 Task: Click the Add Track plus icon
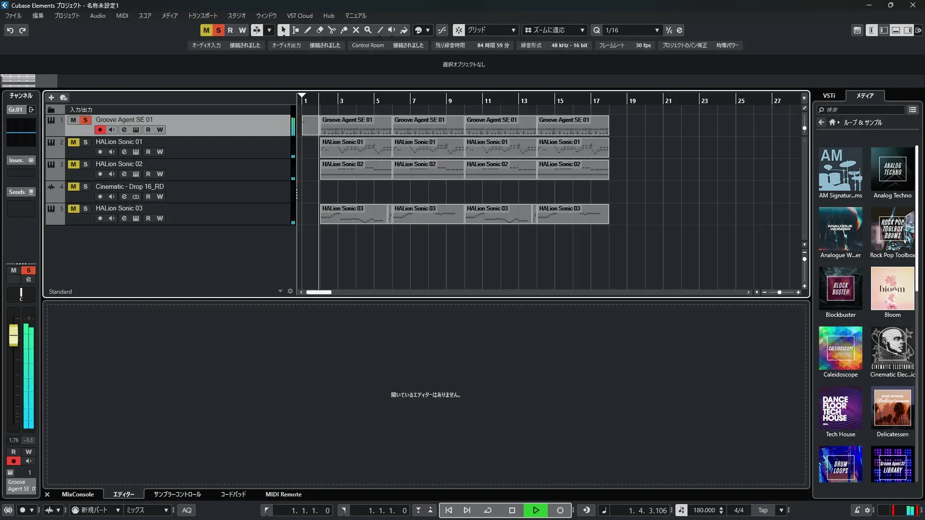51,97
